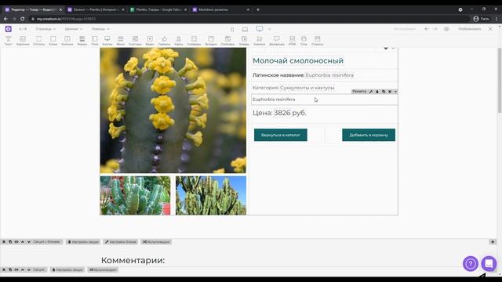Expand the selected widget's options arrow
The image size is (502, 282).
[x=395, y=92]
